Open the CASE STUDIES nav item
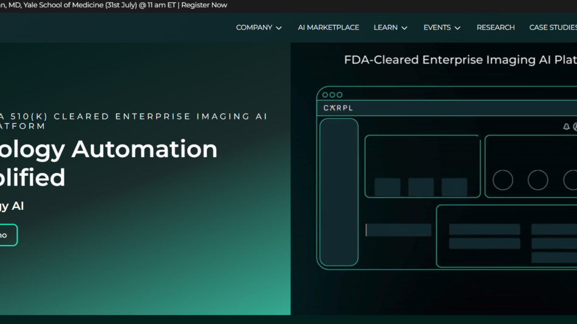This screenshot has height=324, width=577. point(553,27)
